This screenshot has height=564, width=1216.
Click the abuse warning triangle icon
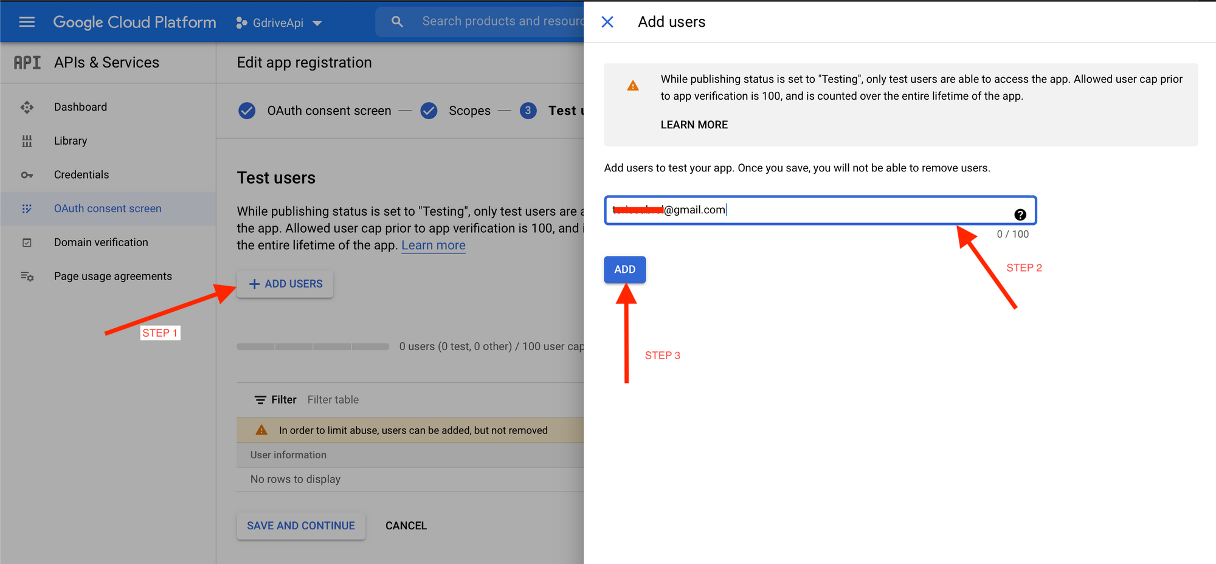261,430
